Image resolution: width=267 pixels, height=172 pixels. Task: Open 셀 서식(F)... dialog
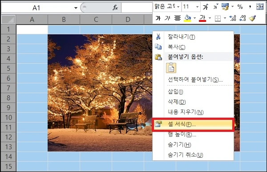tap(193, 124)
